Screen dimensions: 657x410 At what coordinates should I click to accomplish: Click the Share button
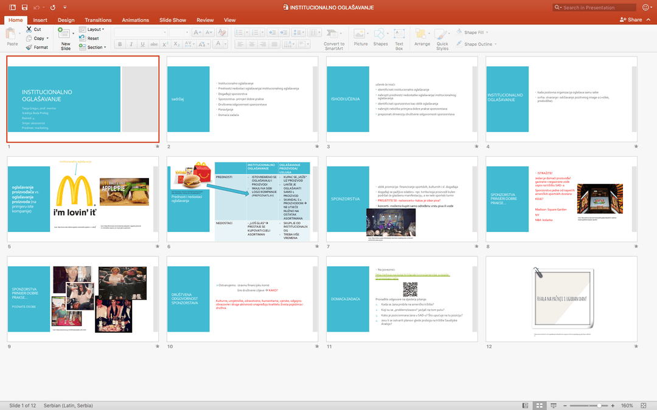(x=631, y=20)
